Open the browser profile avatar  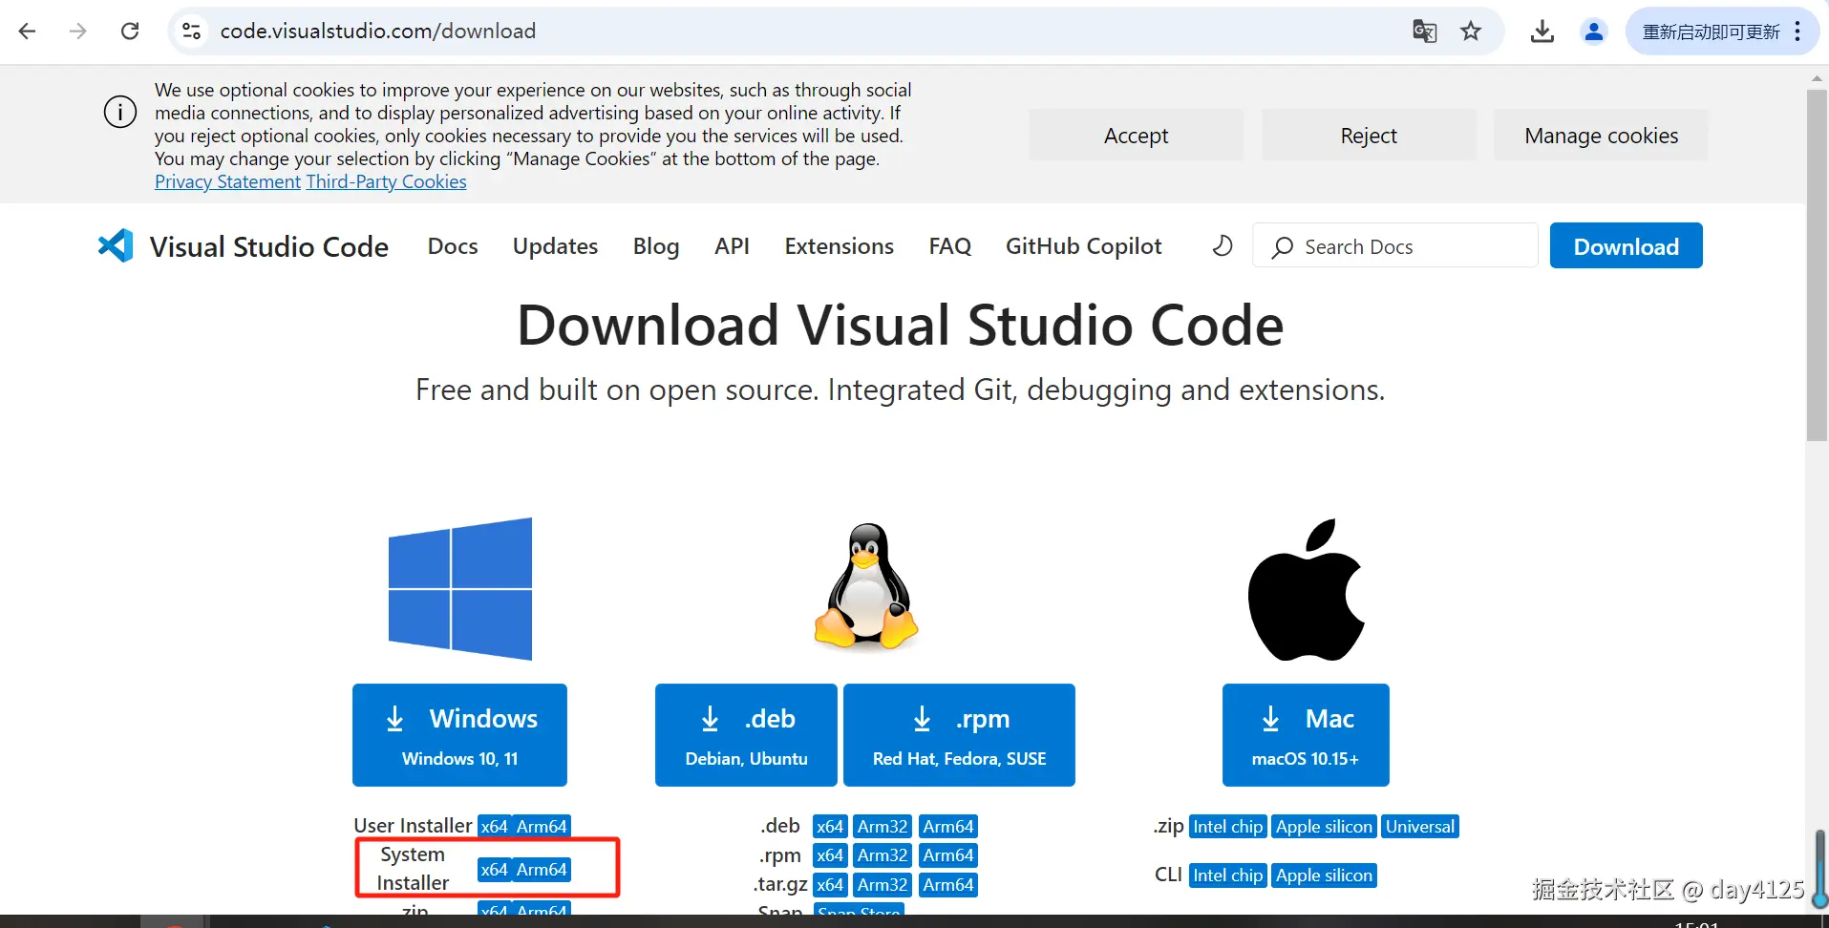tap(1593, 32)
